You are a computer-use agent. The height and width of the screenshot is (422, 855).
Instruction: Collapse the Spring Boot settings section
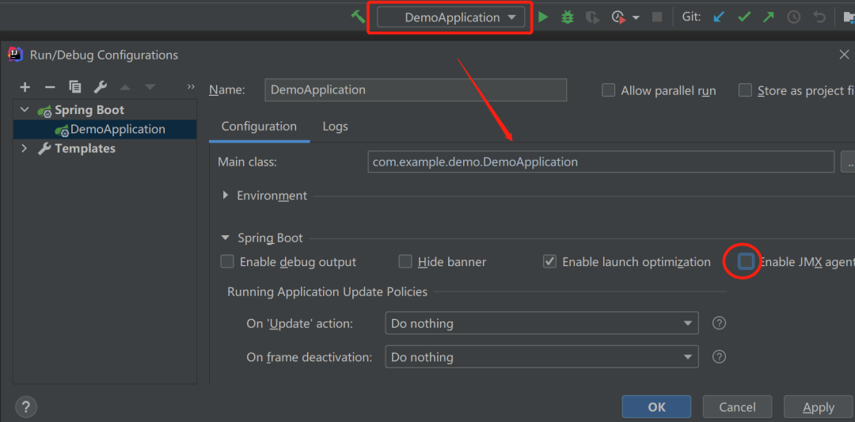[225, 238]
